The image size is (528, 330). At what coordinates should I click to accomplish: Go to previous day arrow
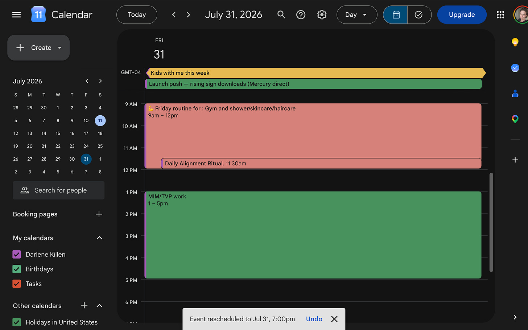pyautogui.click(x=174, y=15)
